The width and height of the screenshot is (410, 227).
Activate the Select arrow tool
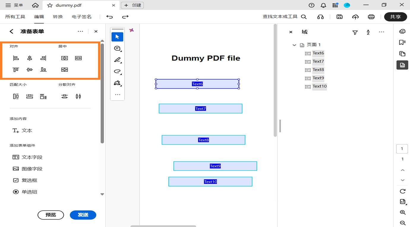click(x=117, y=37)
